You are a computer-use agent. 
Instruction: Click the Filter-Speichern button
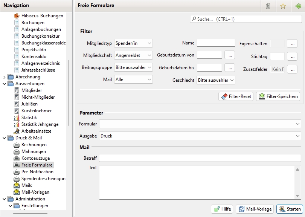coord(278,96)
